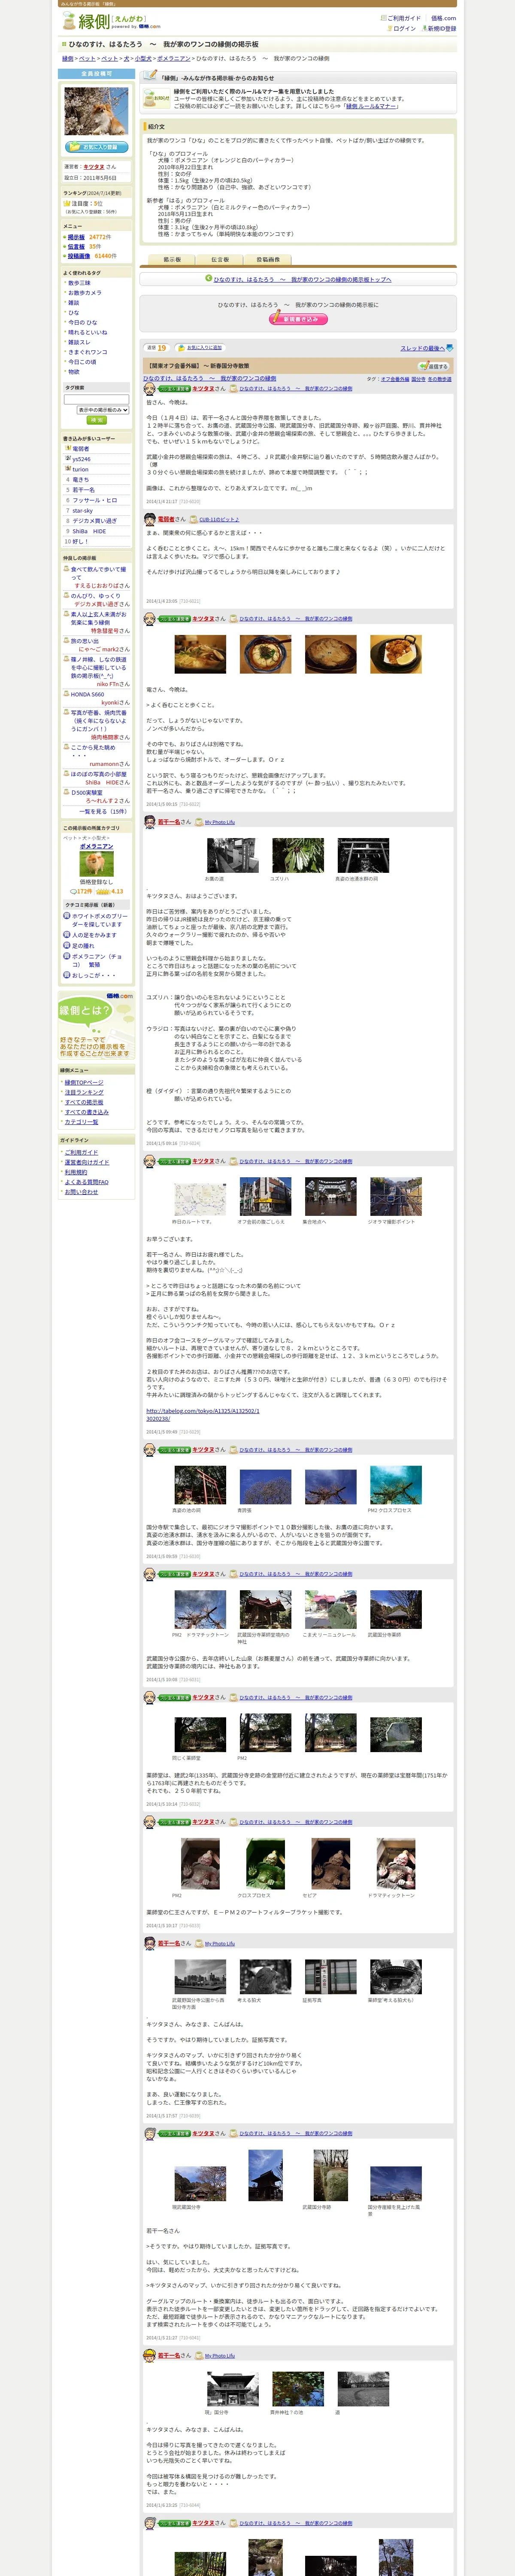Click the 縁側とは？ banner
This screenshot has width=515, height=2576.
[96, 1024]
